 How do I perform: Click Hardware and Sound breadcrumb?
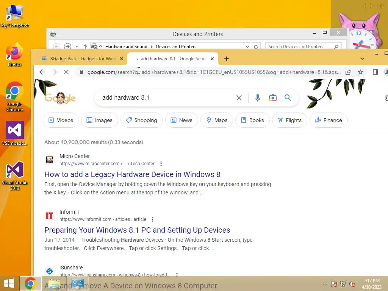[x=126, y=47]
